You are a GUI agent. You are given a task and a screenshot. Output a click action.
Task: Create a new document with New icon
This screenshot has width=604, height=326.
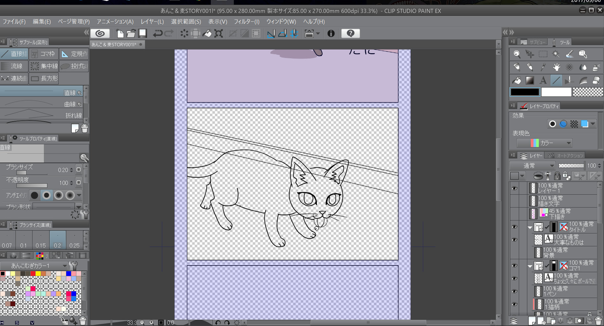pos(120,33)
